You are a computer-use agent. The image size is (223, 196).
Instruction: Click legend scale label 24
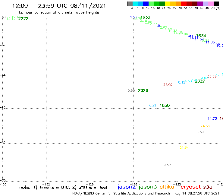pyautogui.click(x=169, y=8)
